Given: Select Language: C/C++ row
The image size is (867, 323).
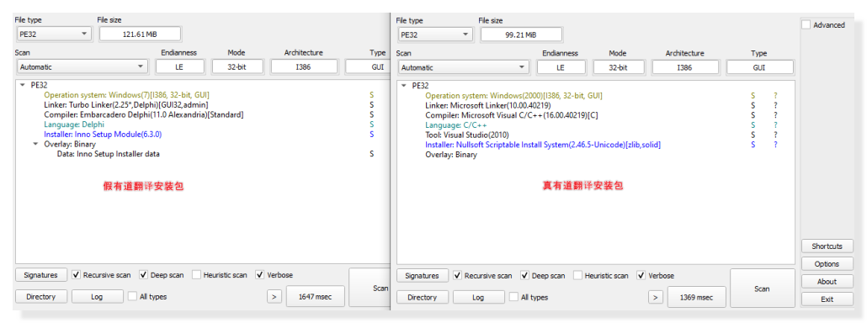Looking at the screenshot, I should pyautogui.click(x=456, y=125).
